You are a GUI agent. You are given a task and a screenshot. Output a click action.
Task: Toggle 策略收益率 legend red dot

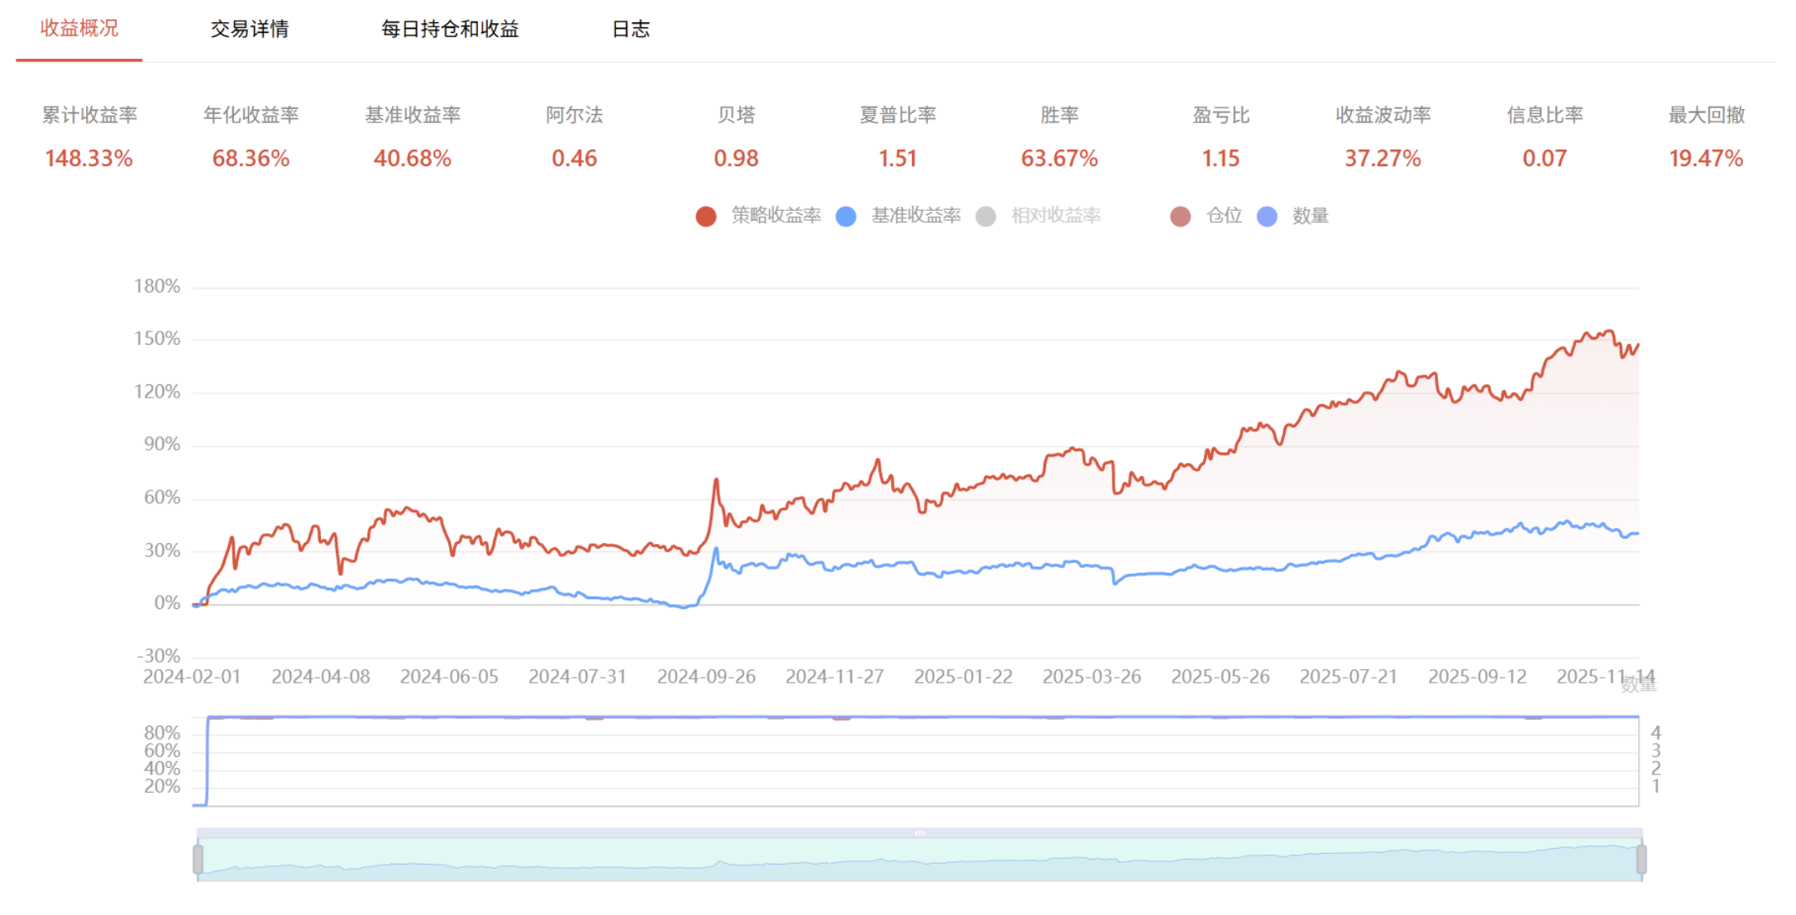pos(705,217)
